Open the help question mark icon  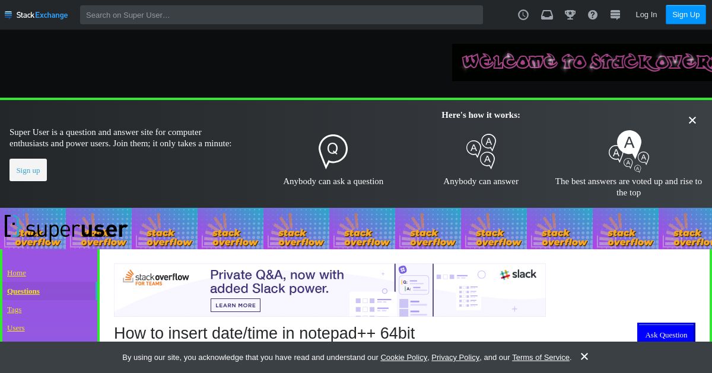[x=593, y=15]
